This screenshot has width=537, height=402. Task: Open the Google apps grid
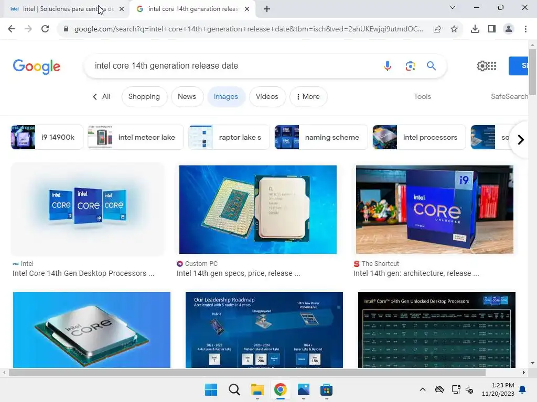click(x=492, y=66)
